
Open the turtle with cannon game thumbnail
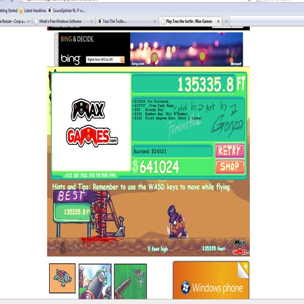coord(95,282)
